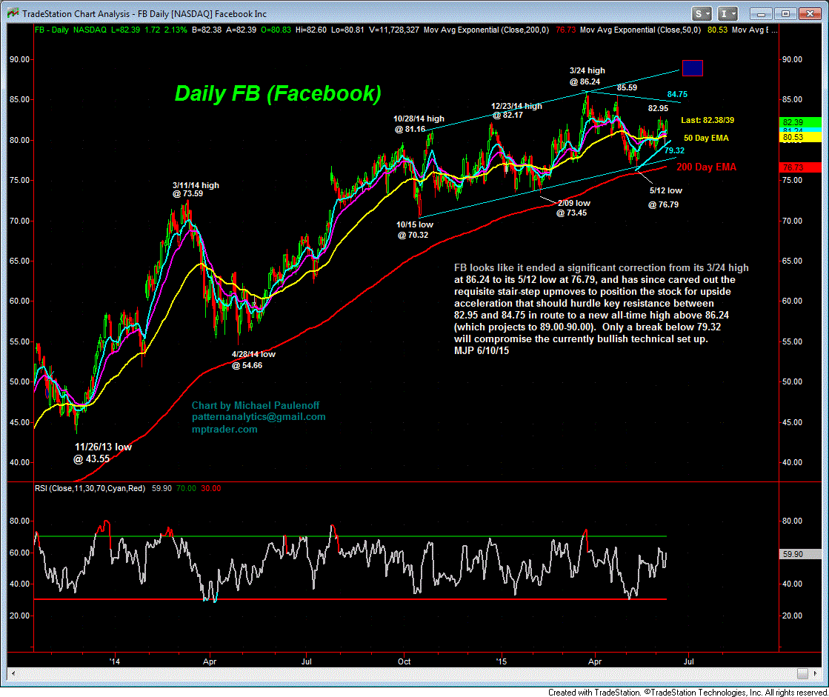Click the '82.95' price annotation
Viewport: 829px width, 697px height.
pyautogui.click(x=658, y=108)
